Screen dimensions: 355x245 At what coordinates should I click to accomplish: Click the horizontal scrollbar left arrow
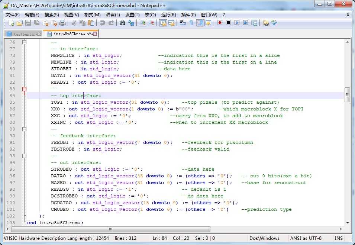pyautogui.click(x=7, y=229)
